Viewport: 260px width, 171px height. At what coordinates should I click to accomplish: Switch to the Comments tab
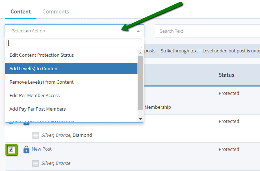pos(56,12)
